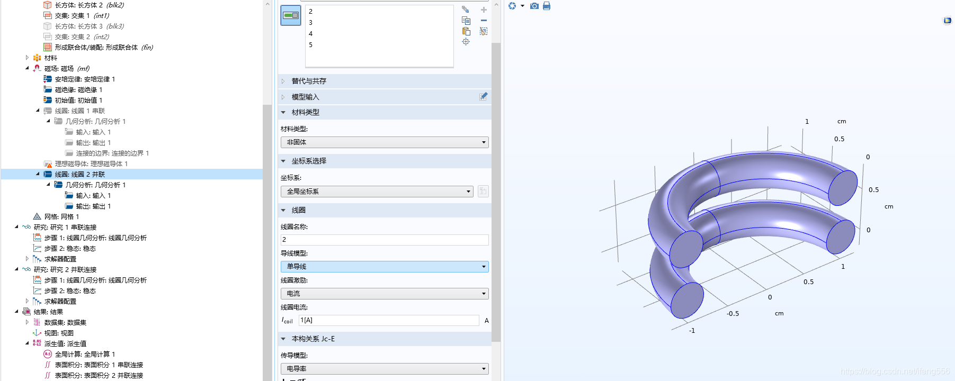Select tree node 交集 2 (int2)
The height and width of the screenshot is (381, 955).
(x=76, y=37)
